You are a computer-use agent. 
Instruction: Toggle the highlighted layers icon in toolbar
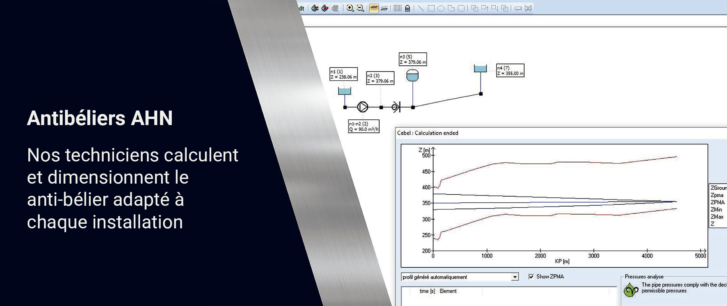pyautogui.click(x=374, y=8)
